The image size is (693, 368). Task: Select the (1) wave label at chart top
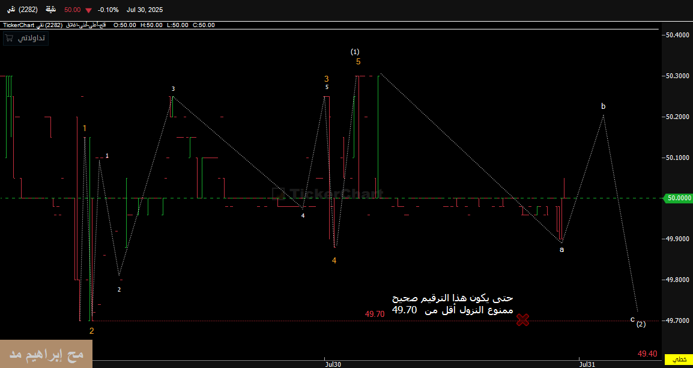pos(355,52)
